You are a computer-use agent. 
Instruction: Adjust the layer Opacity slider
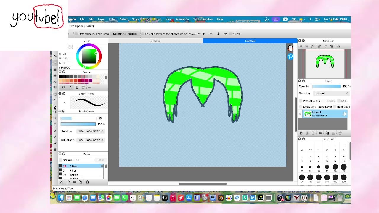tap(326, 86)
